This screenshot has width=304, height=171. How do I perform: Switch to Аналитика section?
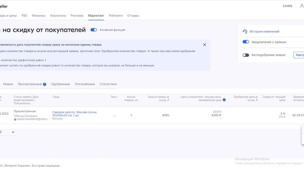58,16
